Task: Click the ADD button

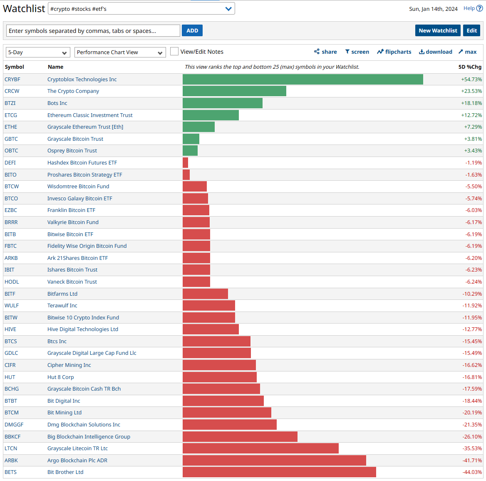Action: click(192, 30)
